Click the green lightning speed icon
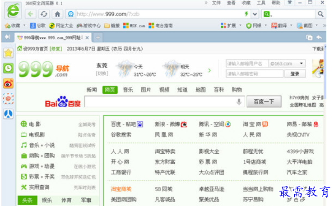Screen dimensions: 334x206 click(x=246, y=14)
